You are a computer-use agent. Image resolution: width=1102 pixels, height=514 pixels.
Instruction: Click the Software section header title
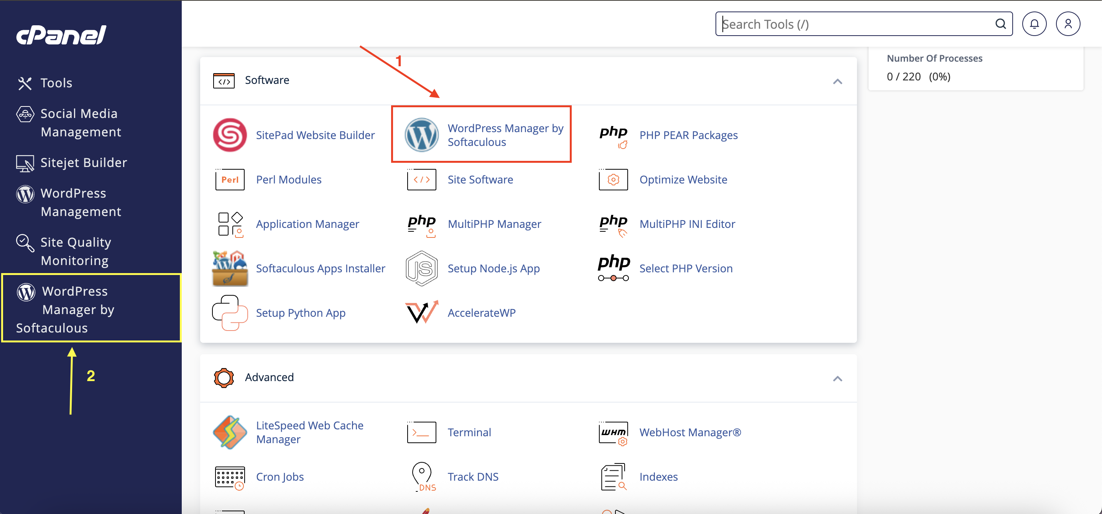(x=267, y=80)
